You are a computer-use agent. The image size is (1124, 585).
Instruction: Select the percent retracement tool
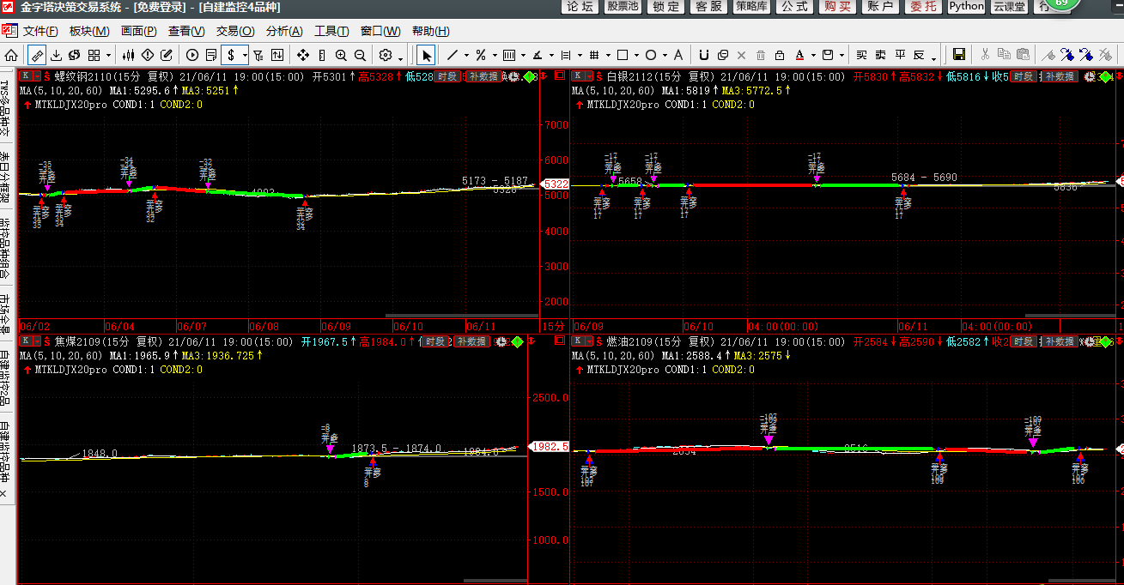tap(481, 55)
